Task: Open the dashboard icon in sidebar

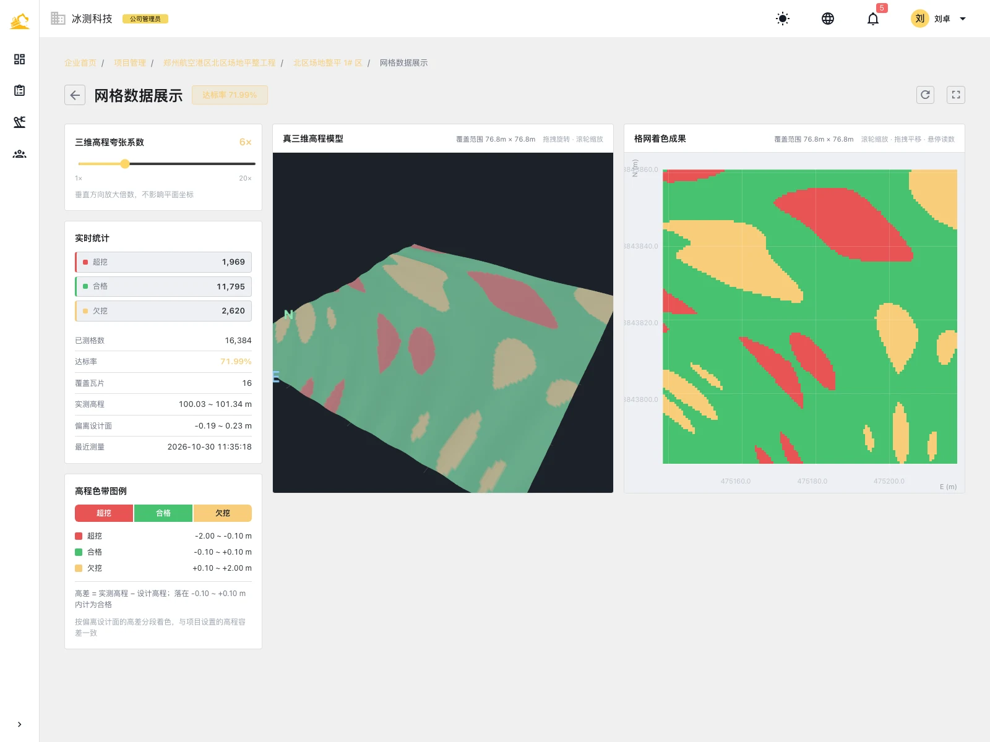Action: click(19, 59)
